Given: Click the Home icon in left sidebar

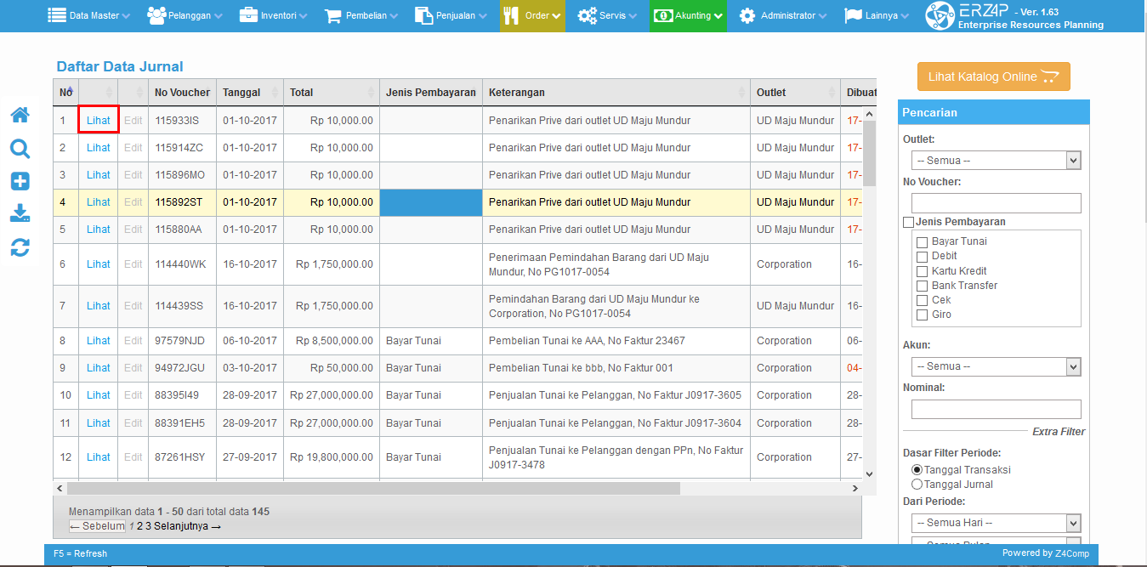Looking at the screenshot, I should point(20,115).
